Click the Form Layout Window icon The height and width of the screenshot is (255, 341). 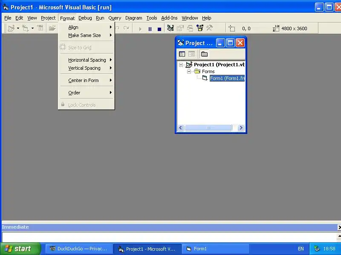[x=190, y=28]
